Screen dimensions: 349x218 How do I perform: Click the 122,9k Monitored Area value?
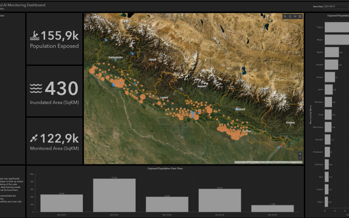click(60, 139)
